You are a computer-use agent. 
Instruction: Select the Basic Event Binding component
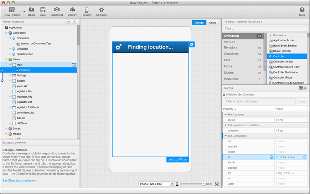287,46
